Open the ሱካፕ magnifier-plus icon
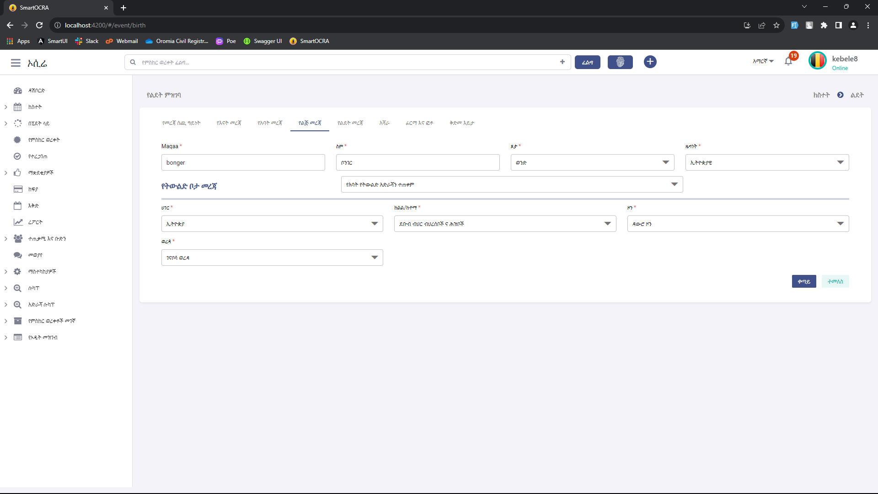 18,288
